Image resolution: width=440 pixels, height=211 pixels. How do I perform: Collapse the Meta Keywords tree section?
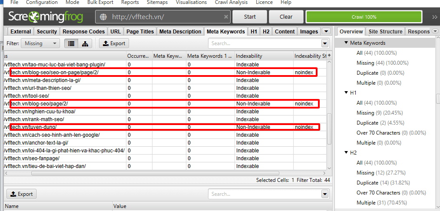[346, 43]
